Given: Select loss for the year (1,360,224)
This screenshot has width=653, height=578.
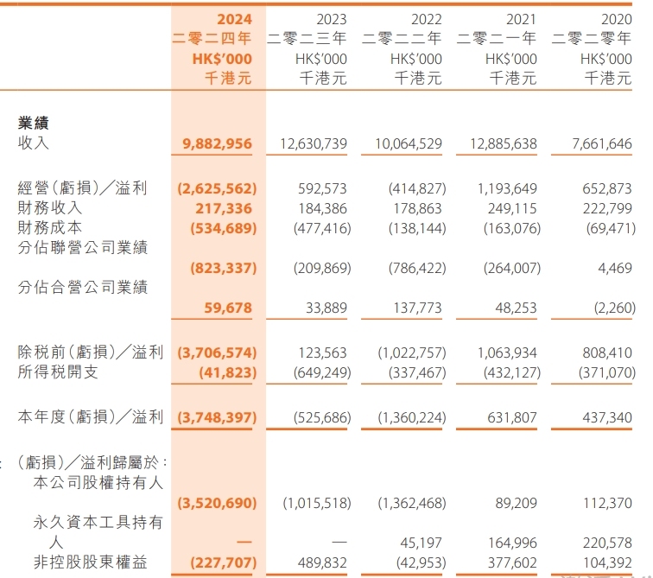Looking at the screenshot, I should point(412,417).
